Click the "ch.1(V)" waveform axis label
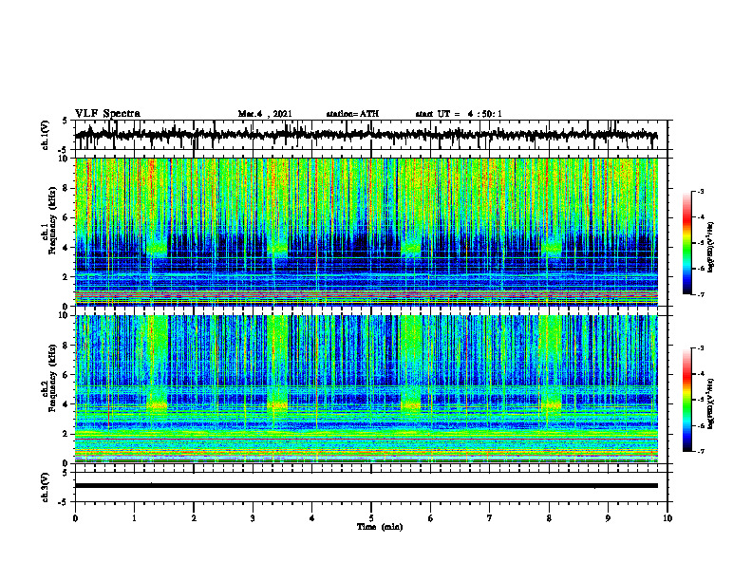The height and width of the screenshot is (581, 752). tap(46, 135)
